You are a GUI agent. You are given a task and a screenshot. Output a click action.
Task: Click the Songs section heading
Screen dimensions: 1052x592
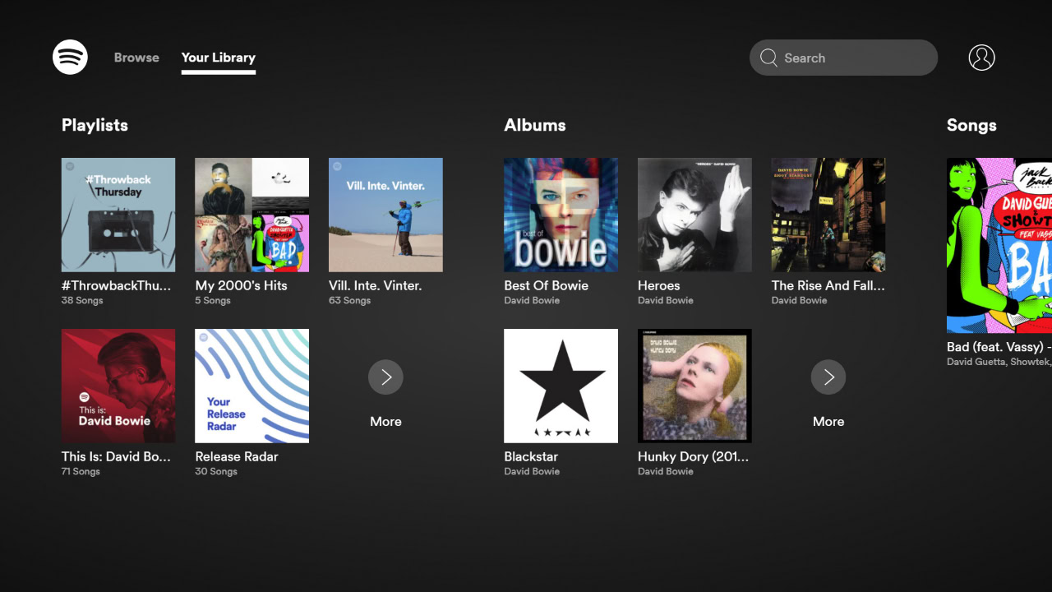pos(971,126)
